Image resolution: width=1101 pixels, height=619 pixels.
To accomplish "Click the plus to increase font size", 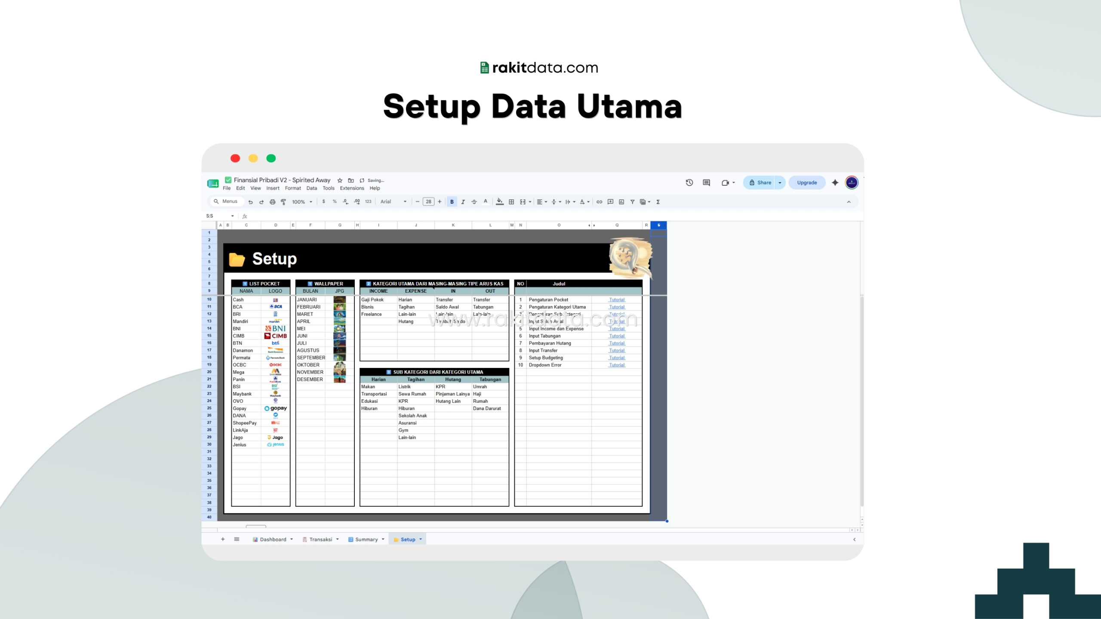I will click(x=440, y=202).
